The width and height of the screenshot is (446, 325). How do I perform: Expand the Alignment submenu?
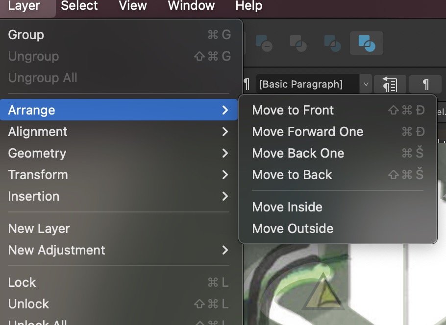coord(38,132)
